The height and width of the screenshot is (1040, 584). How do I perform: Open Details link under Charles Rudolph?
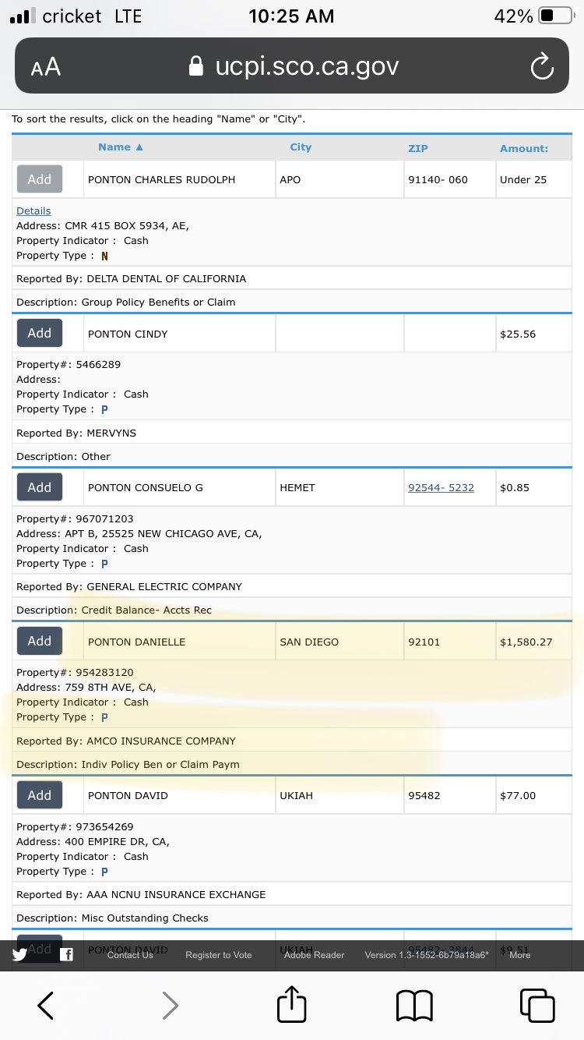pyautogui.click(x=33, y=210)
